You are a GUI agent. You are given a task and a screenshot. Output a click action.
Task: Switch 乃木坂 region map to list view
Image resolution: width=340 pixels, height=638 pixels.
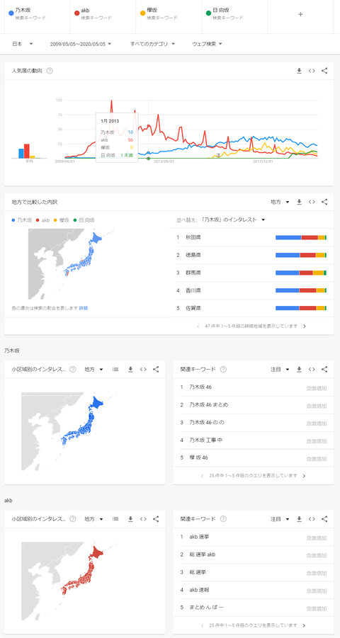pyautogui.click(x=115, y=370)
